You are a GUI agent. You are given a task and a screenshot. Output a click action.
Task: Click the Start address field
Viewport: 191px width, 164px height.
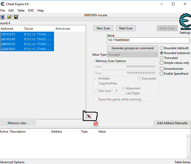click(130, 66)
